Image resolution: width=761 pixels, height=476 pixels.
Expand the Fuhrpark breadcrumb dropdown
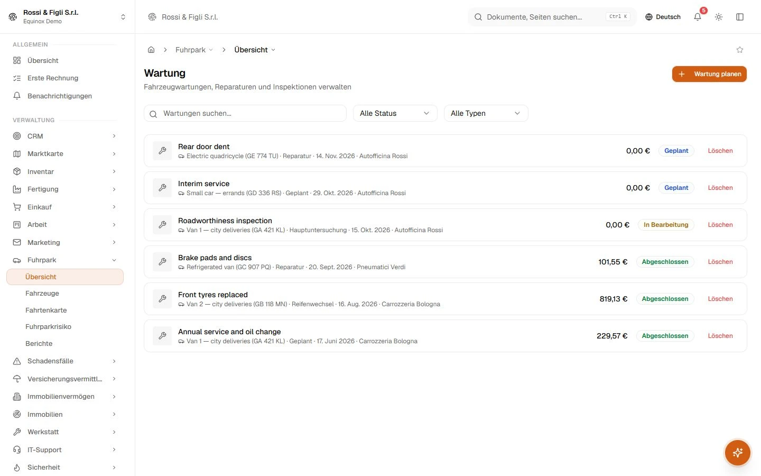coord(194,50)
